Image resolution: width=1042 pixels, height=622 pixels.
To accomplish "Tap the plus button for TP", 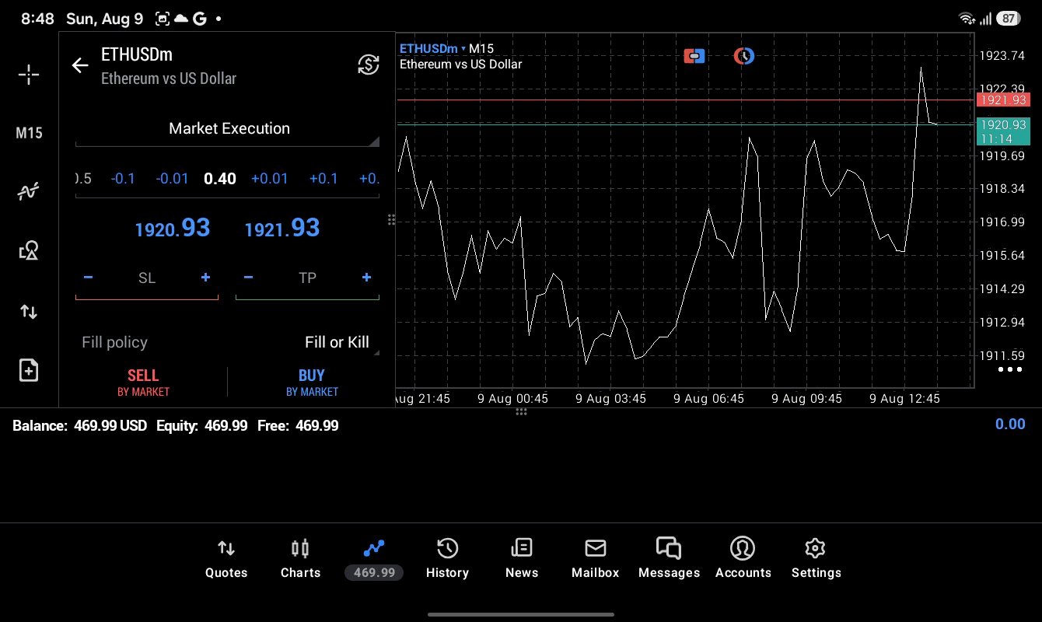I will click(x=366, y=278).
